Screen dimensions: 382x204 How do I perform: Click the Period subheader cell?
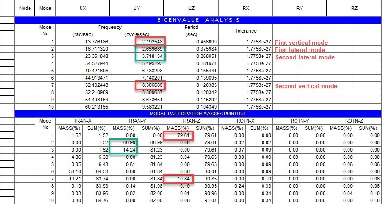[191, 28]
